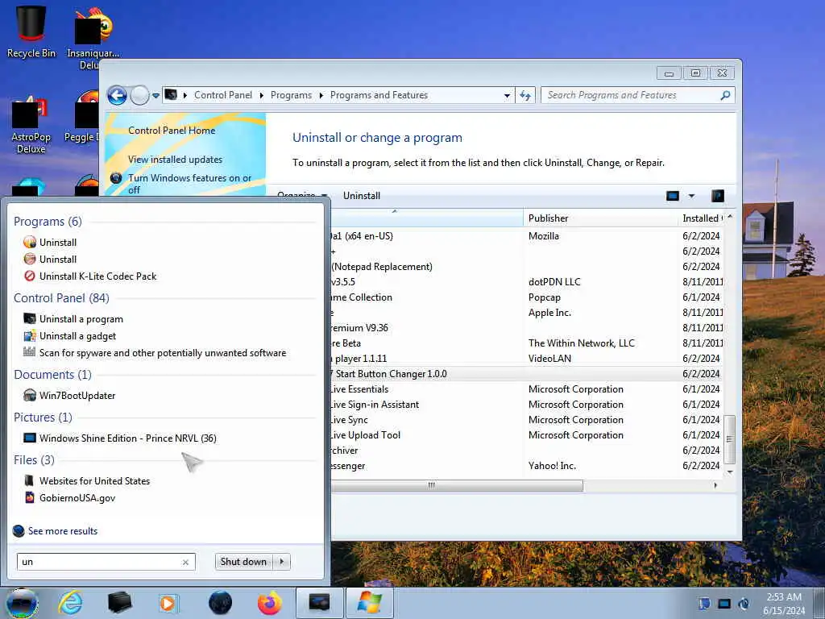Open Uninstall a gadget result
The width and height of the screenshot is (825, 619).
click(x=70, y=336)
